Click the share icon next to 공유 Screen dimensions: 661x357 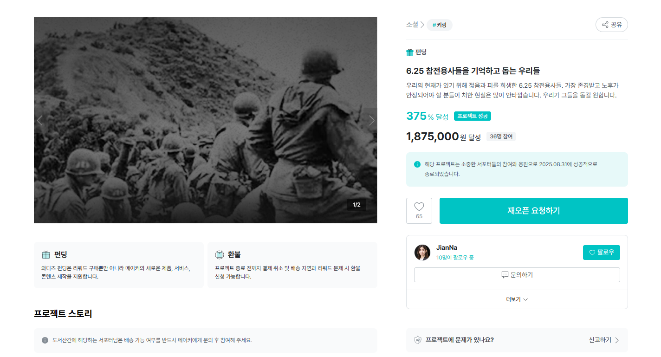(605, 25)
